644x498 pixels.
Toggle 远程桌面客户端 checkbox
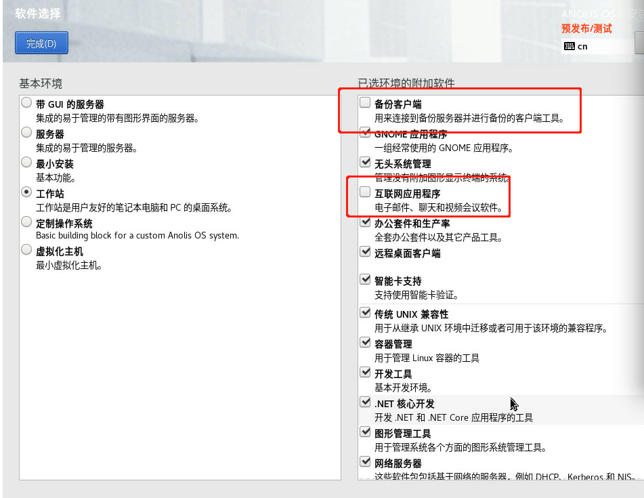[x=366, y=253]
